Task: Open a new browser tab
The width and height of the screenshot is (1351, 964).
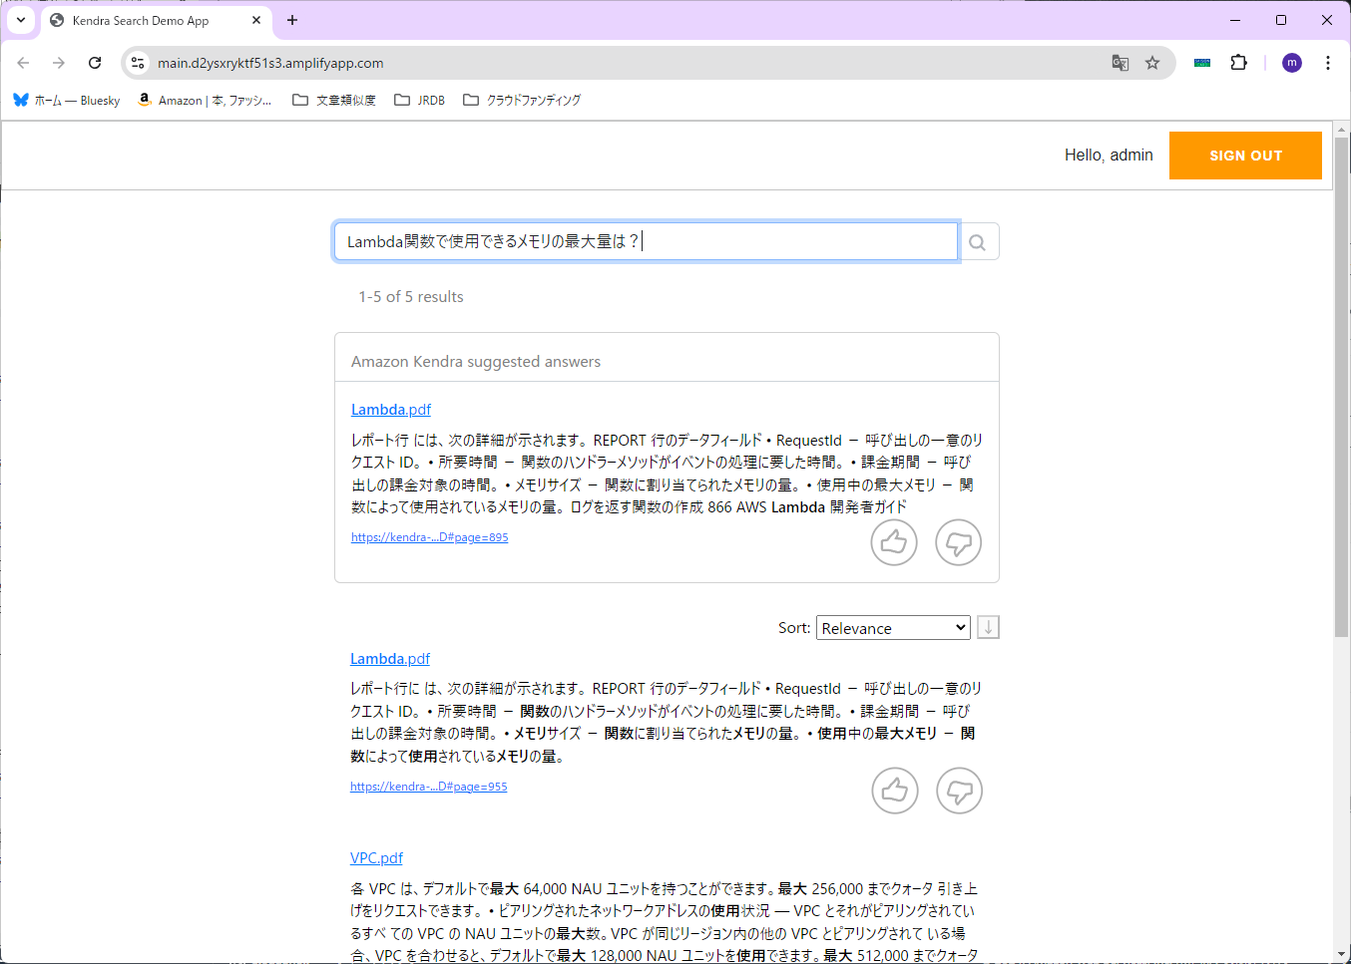Action: click(292, 20)
